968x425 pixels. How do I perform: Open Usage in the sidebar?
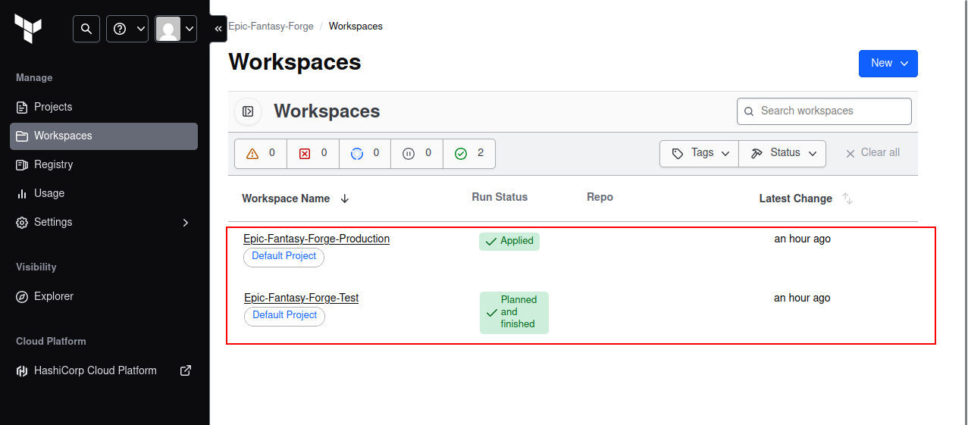[x=104, y=193]
